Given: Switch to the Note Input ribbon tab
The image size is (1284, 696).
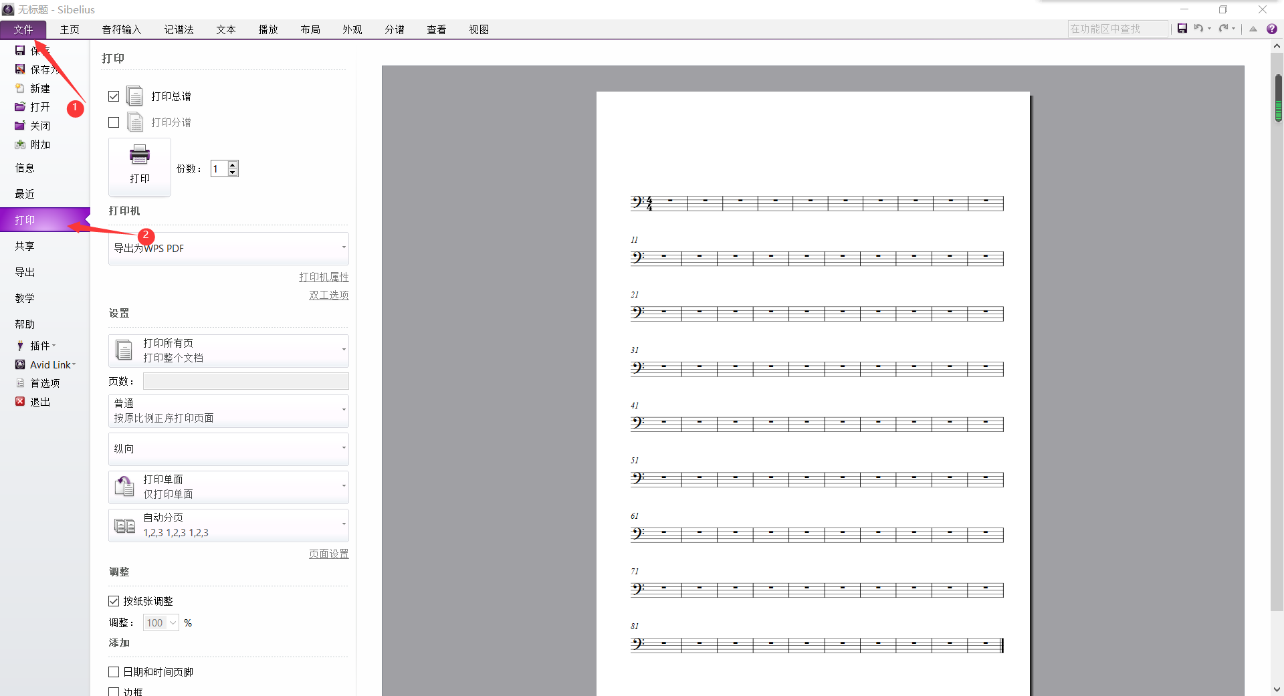Looking at the screenshot, I should tap(121, 29).
